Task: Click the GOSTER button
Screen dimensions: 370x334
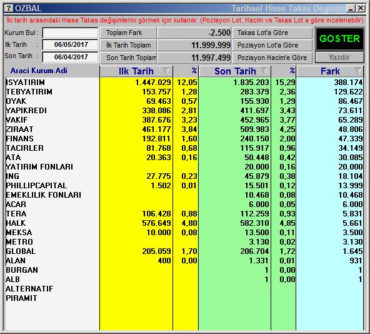Action: pyautogui.click(x=339, y=39)
